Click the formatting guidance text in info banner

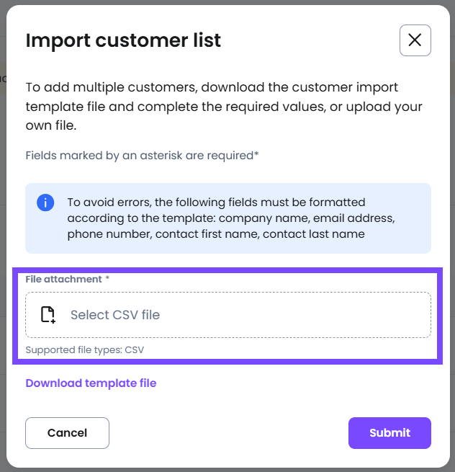231,218
